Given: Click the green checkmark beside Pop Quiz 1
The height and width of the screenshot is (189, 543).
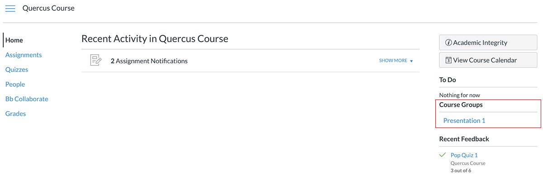Looking at the screenshot, I should point(443,155).
